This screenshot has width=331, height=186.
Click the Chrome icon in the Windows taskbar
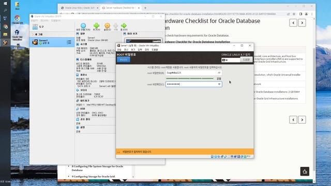pyautogui.click(x=6, y=26)
